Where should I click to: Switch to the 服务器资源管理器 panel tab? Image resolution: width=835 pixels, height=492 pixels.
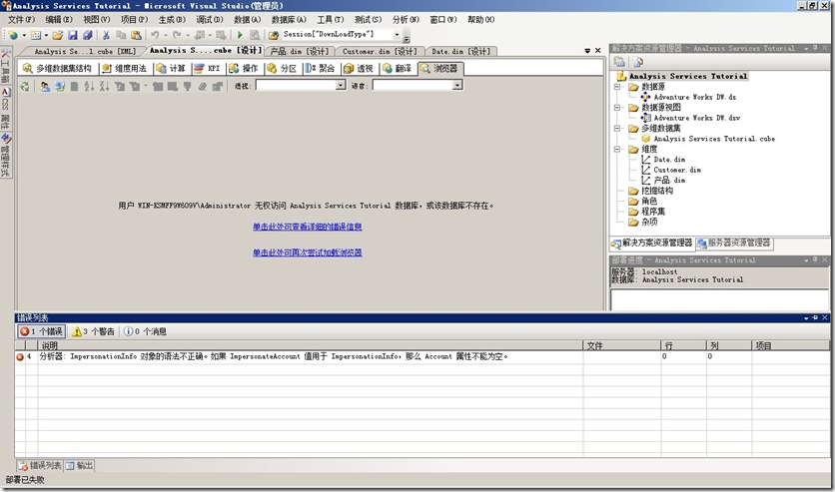[x=734, y=244]
